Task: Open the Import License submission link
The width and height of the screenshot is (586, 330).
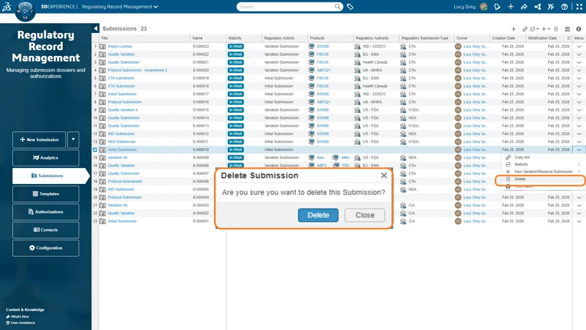Action: coord(120,46)
